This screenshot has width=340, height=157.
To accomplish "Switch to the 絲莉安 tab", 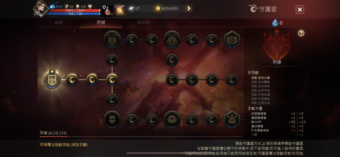I will click(x=143, y=22).
